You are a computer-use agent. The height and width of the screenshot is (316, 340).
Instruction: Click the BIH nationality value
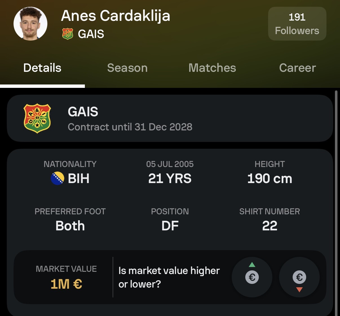click(79, 179)
